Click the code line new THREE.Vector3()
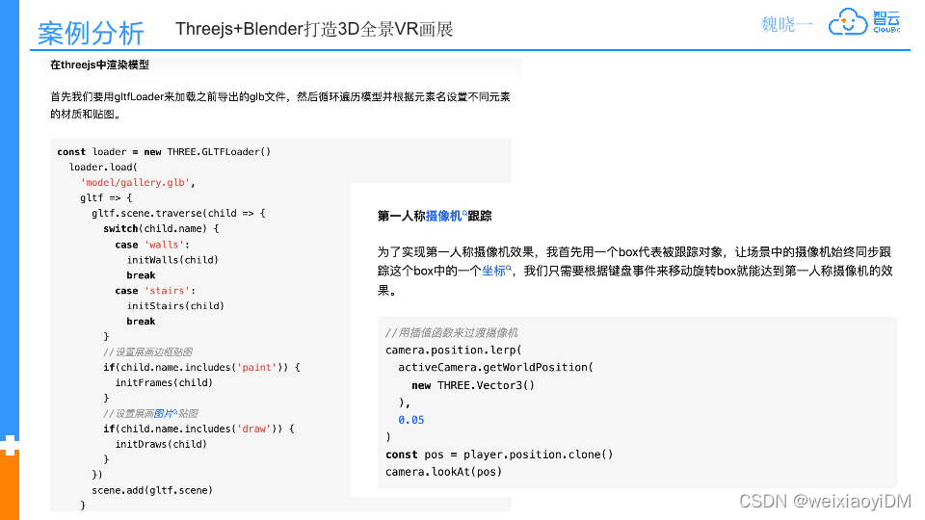 (473, 385)
